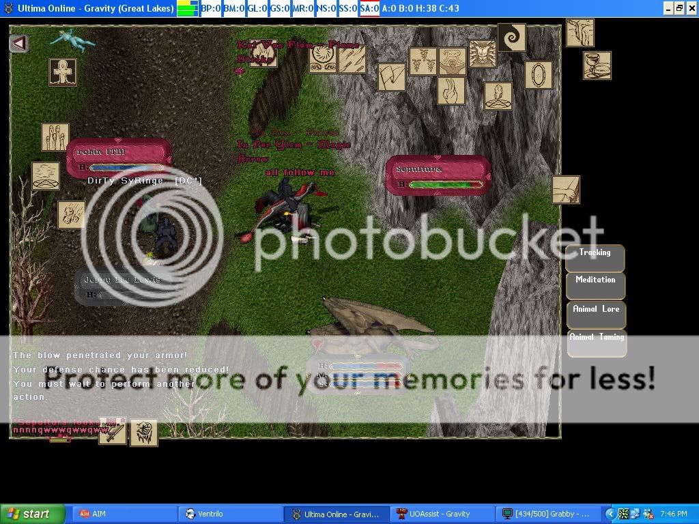Click the NS:0 counter in title bar

[x=326, y=8]
